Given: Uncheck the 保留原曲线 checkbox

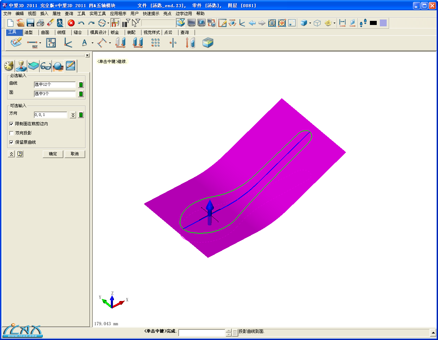Looking at the screenshot, I should click(12, 142).
